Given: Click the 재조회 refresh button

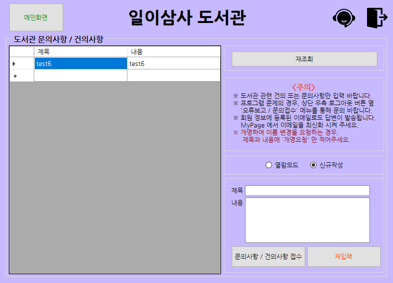Looking at the screenshot, I should click(304, 58).
